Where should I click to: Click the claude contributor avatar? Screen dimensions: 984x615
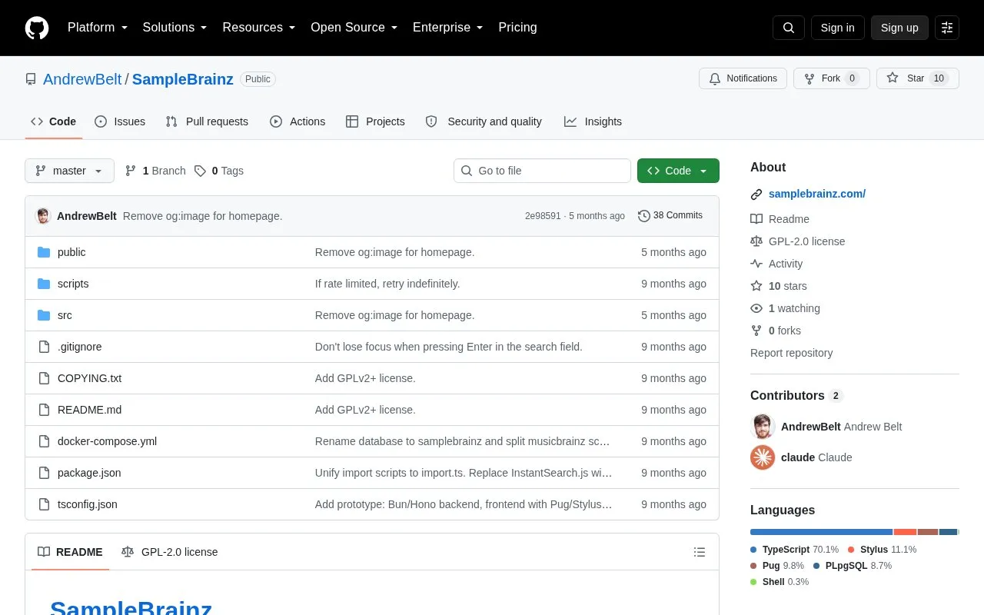pyautogui.click(x=763, y=457)
